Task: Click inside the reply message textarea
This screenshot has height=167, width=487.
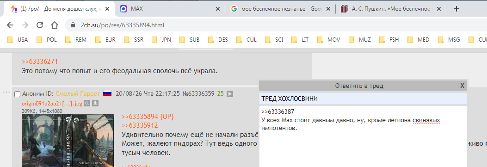Action: [363, 136]
